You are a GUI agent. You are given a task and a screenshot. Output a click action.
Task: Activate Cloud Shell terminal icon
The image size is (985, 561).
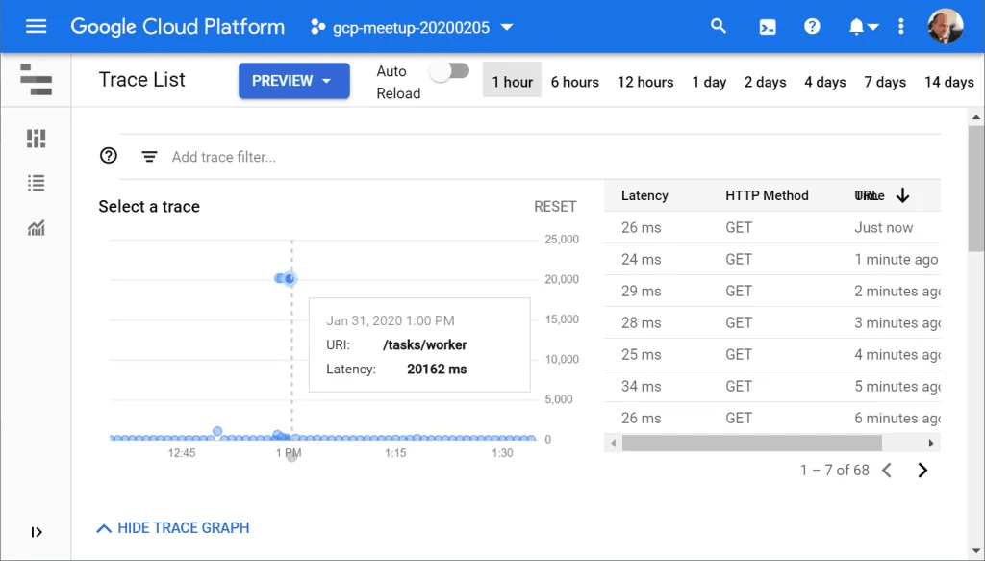tap(768, 26)
